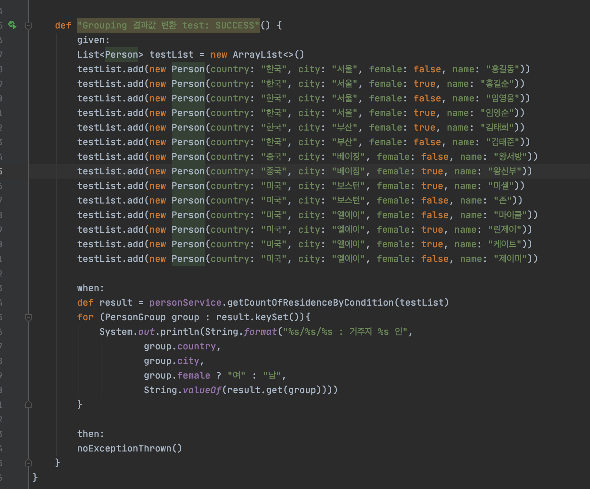Image resolution: width=590 pixels, height=489 pixels.
Task: Click the name value "홍길동"
Action: [x=503, y=69]
